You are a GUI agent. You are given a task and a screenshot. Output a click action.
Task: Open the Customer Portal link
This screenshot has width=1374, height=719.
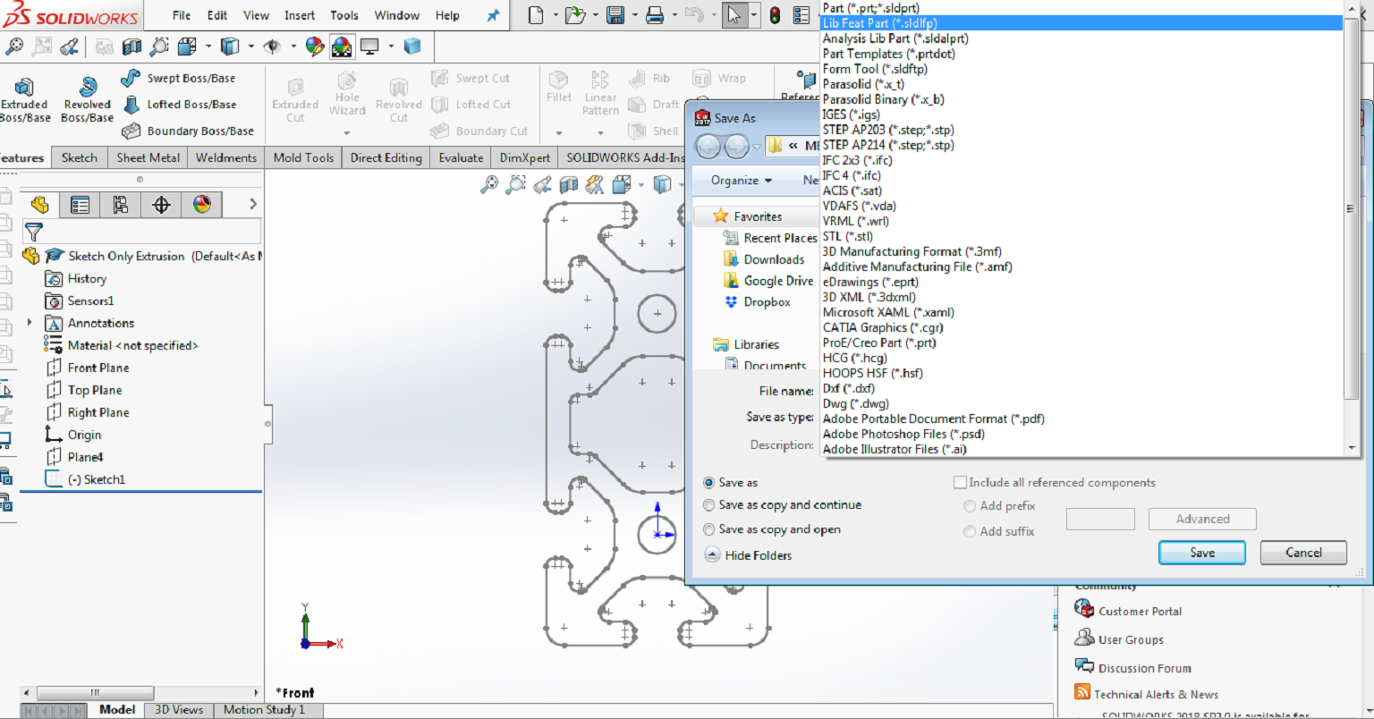(x=1140, y=611)
